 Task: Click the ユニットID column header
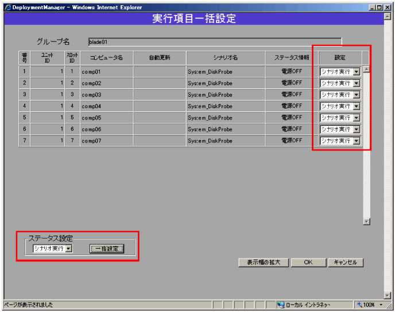(x=47, y=57)
